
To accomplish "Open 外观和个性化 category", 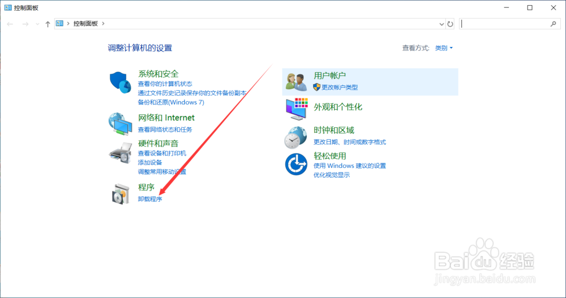I will (338, 107).
